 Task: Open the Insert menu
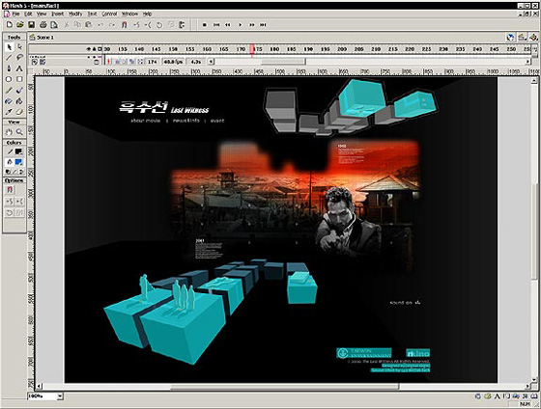click(x=58, y=14)
